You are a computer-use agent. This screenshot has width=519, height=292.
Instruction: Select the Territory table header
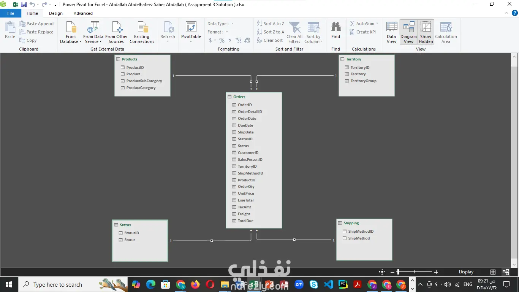click(367, 59)
